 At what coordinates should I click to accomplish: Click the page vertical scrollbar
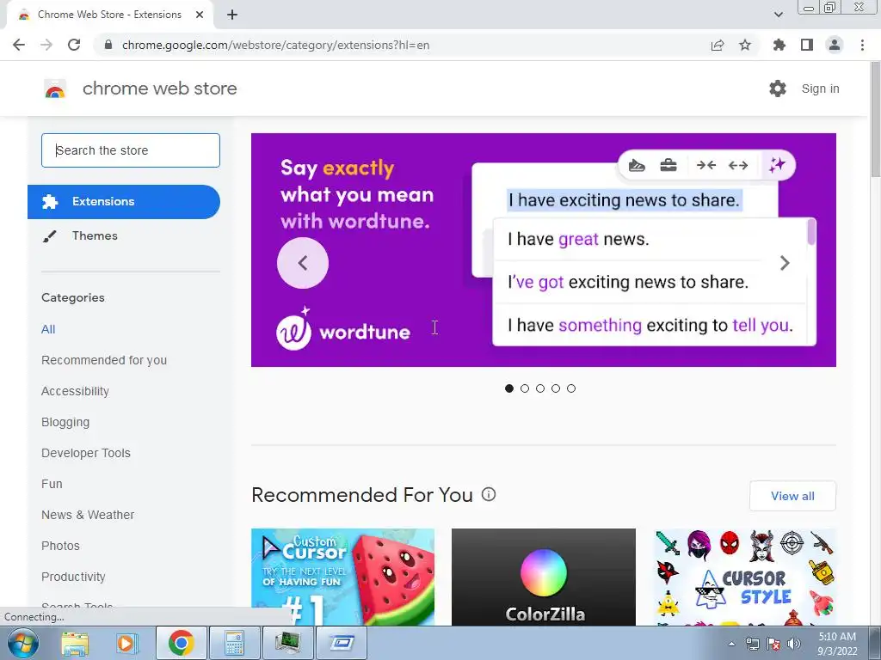coord(875,119)
